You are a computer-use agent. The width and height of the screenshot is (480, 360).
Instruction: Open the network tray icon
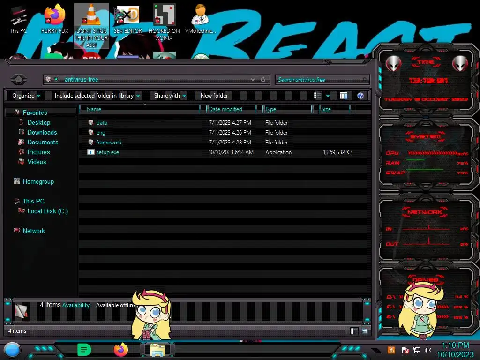click(416, 350)
